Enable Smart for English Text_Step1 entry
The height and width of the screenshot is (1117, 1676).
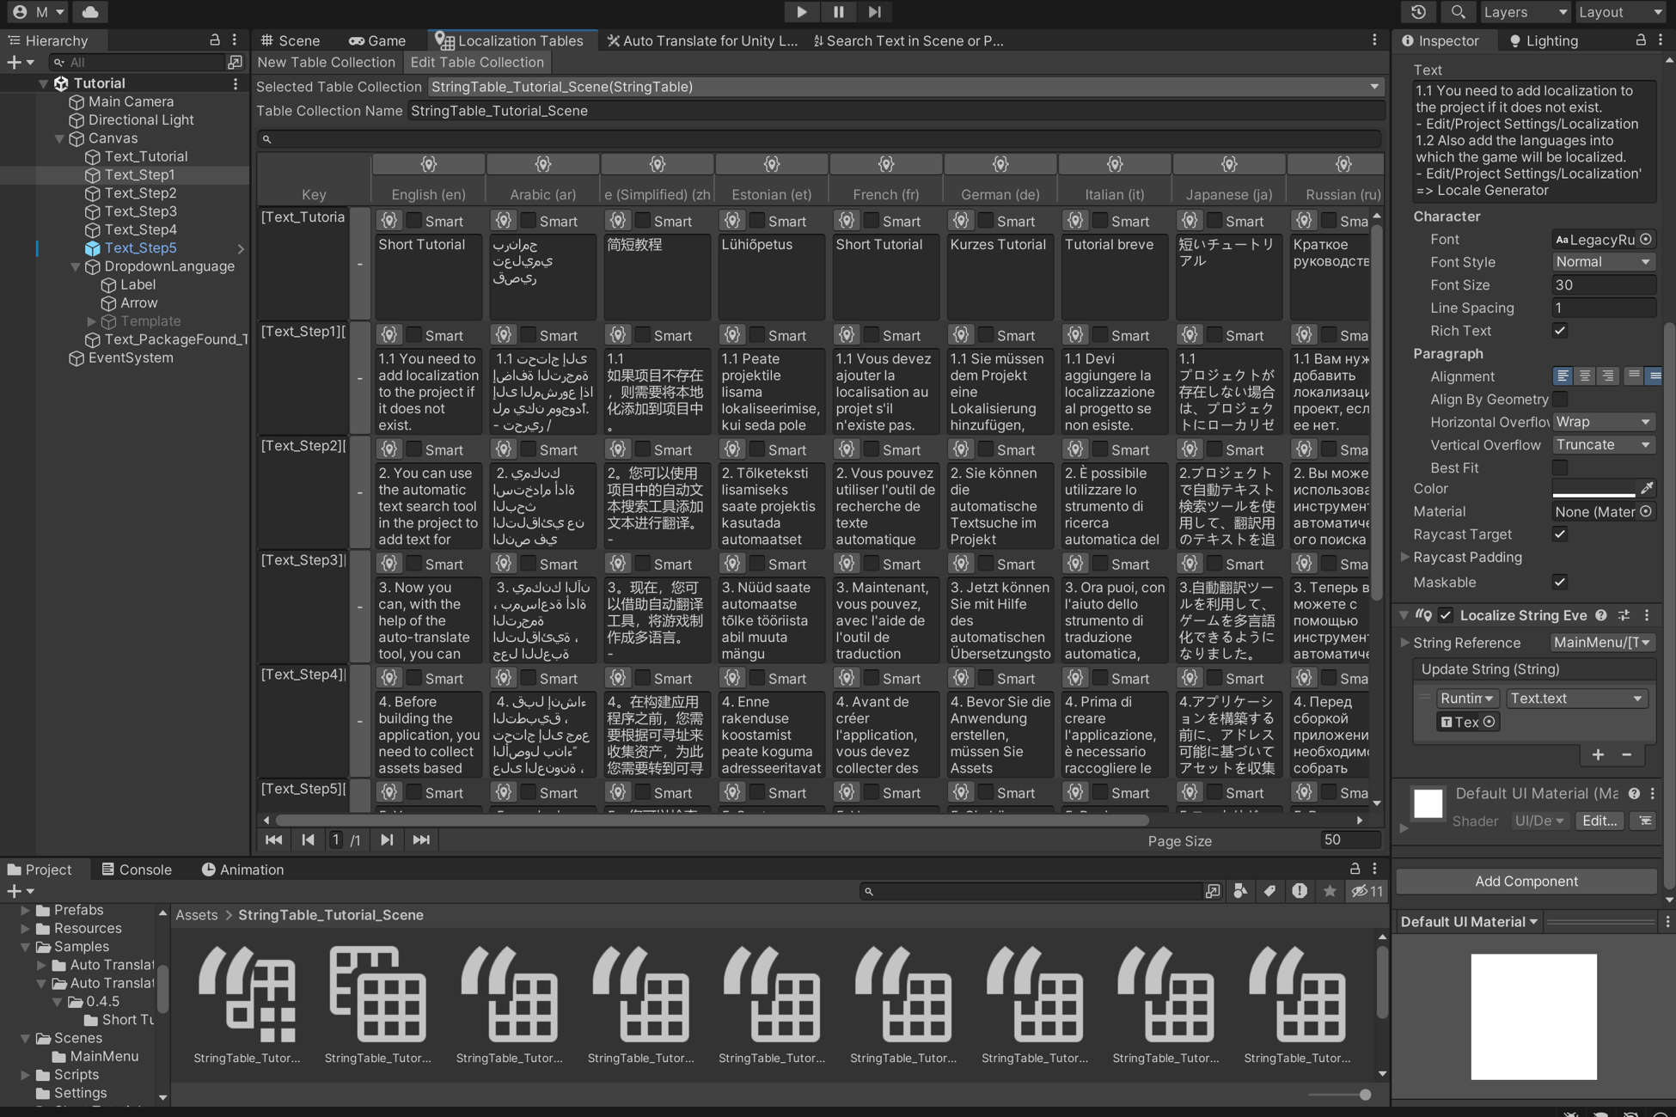pyautogui.click(x=414, y=335)
